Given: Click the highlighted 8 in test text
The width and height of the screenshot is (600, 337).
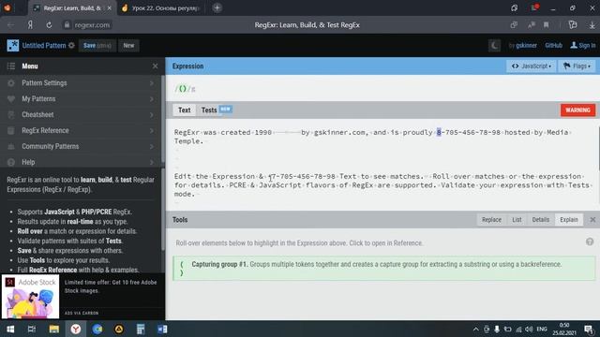Looking at the screenshot, I should [x=439, y=132].
